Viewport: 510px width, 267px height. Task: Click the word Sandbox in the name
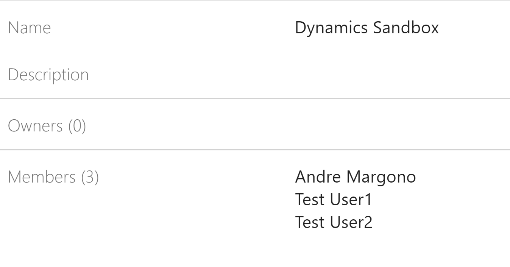click(406, 28)
